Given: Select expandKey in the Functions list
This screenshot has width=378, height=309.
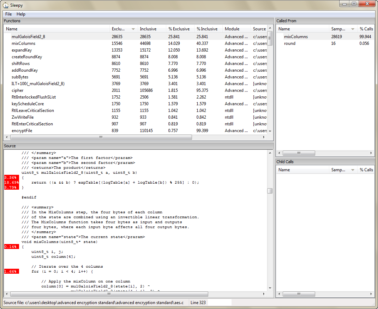Looking at the screenshot, I should tap(22, 50).
